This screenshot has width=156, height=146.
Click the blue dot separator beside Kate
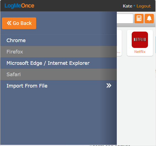(x=134, y=6)
